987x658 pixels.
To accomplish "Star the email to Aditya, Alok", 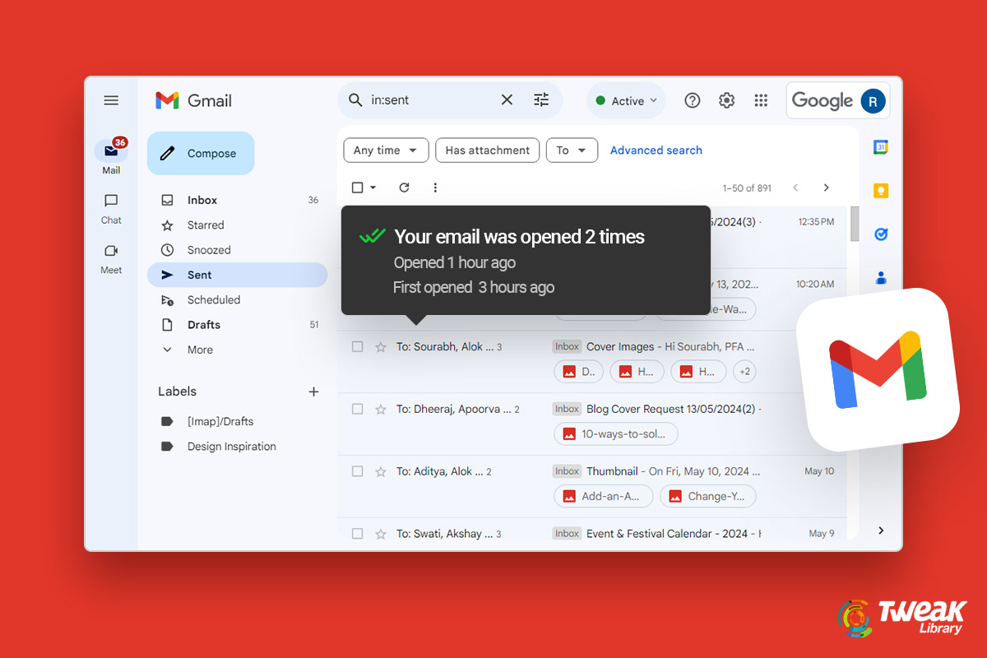I will [381, 472].
